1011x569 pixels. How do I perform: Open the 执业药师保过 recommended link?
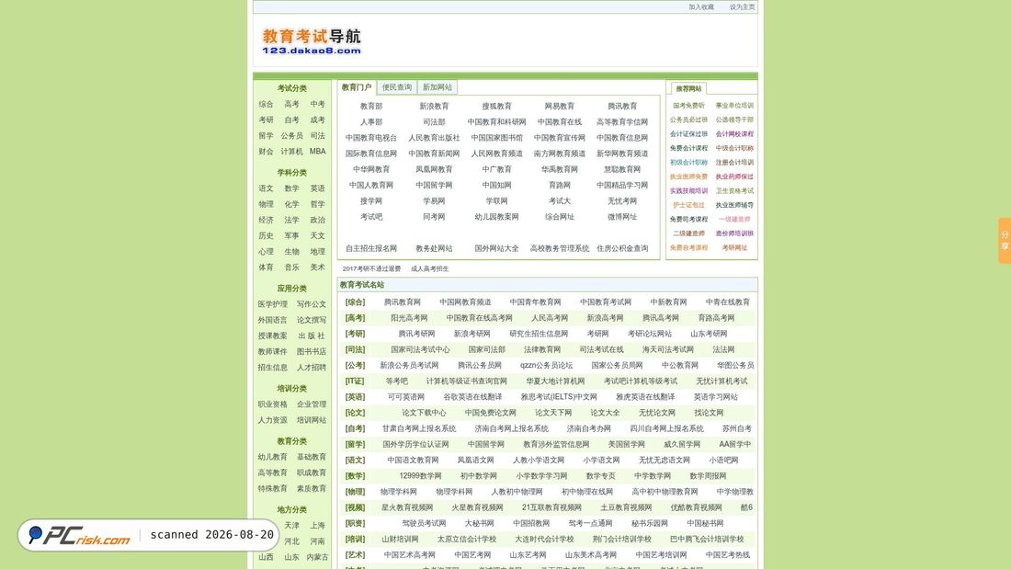[x=734, y=176]
